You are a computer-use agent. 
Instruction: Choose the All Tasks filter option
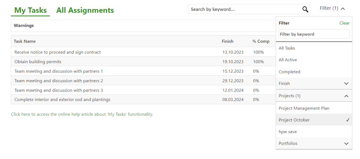(x=287, y=48)
